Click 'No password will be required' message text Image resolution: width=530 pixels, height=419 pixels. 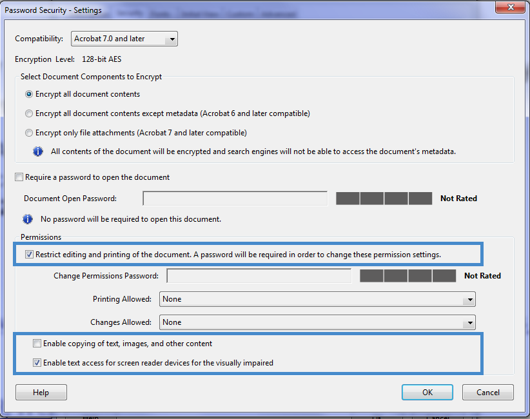point(131,219)
